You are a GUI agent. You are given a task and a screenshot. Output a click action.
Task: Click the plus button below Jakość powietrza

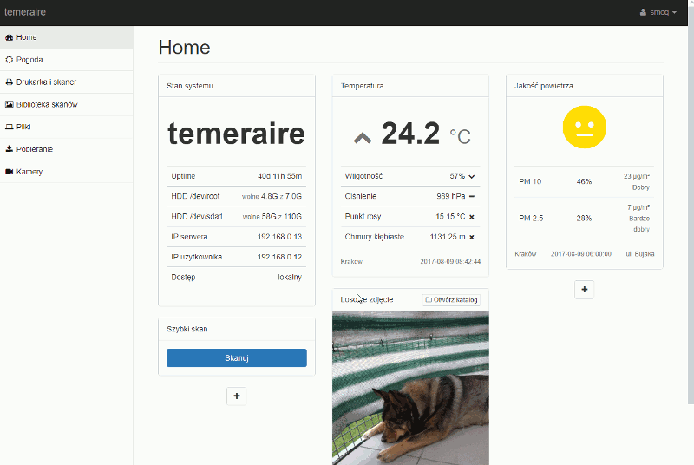(x=584, y=289)
